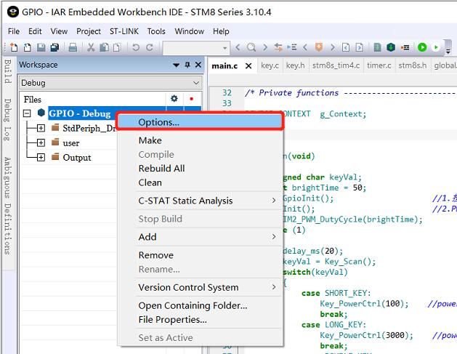Pin the Workspace panel with pushpin icon

pos(187,65)
